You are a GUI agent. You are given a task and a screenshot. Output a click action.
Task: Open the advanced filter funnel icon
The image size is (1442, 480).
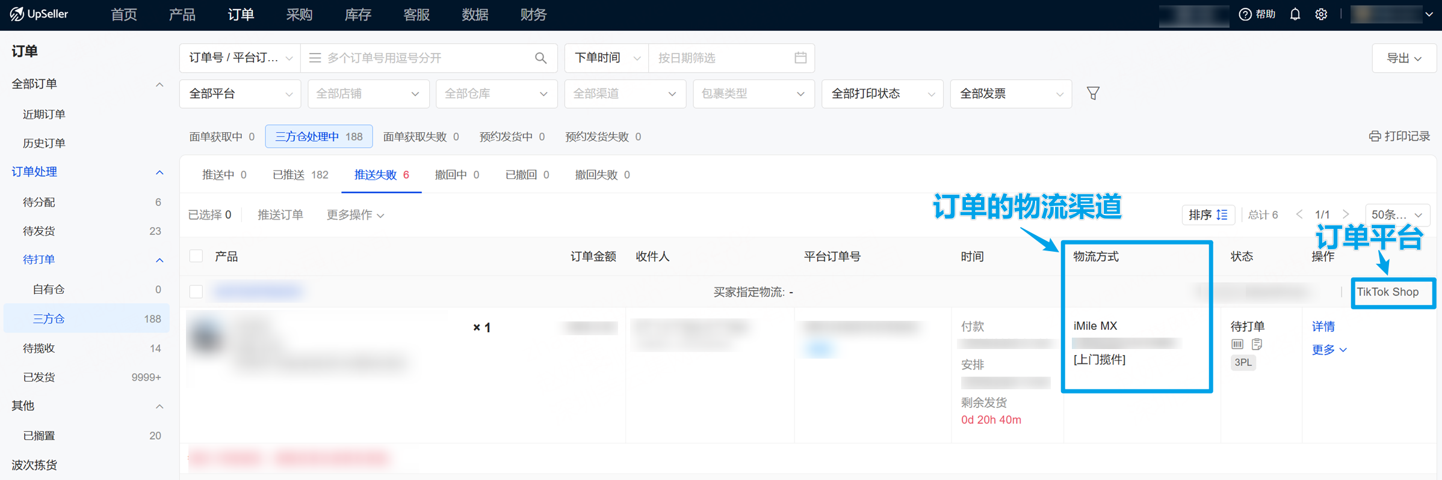1093,94
